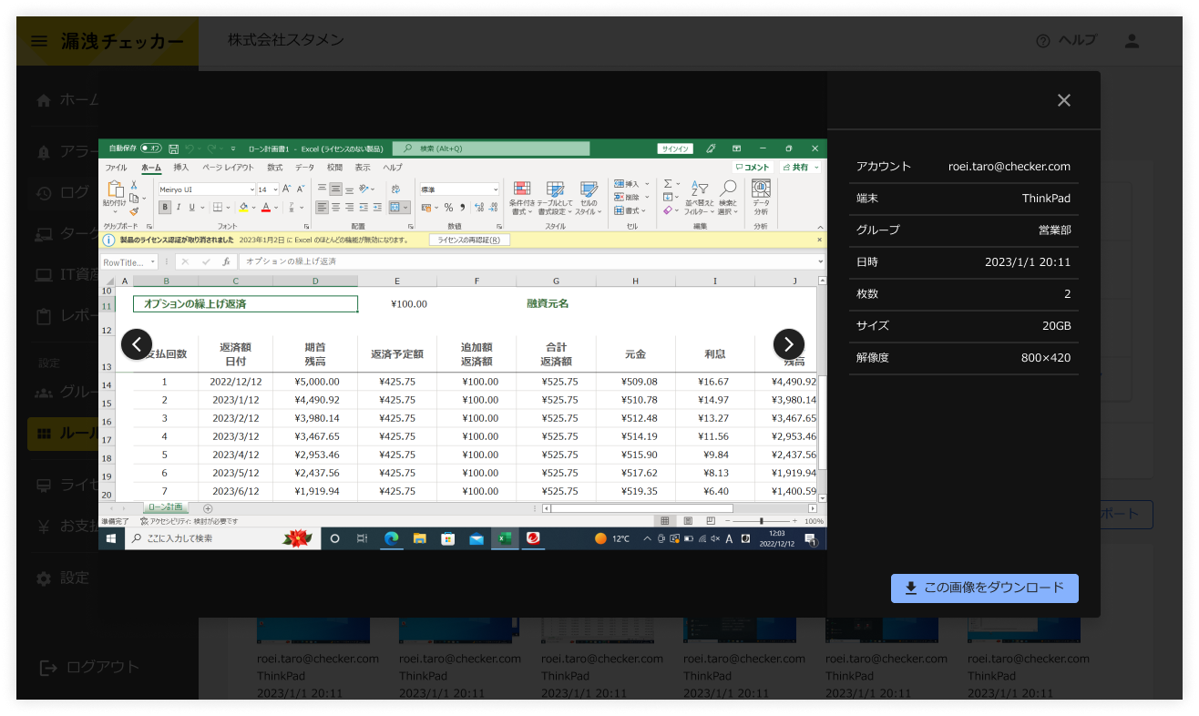Toggle Wrap Text in the Alignment group
Viewport: 1199px width, 716px height.
(395, 189)
